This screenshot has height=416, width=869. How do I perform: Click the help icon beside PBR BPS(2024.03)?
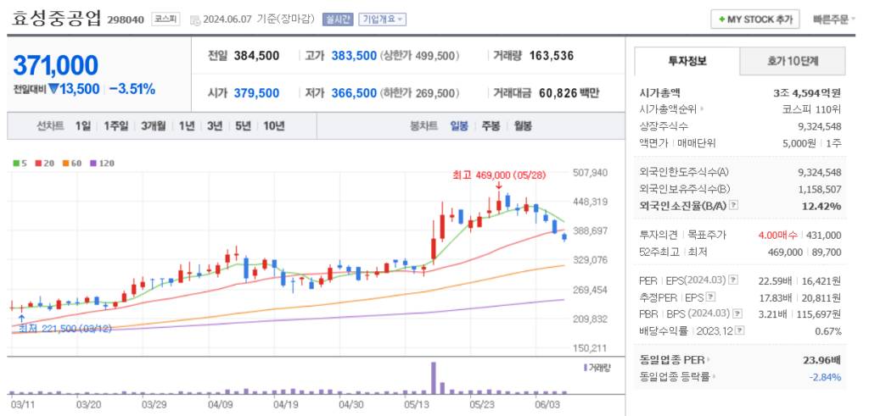[737, 313]
